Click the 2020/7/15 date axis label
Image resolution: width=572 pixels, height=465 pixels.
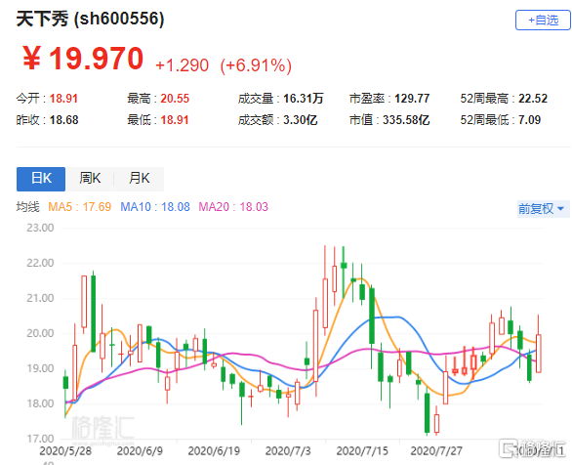click(x=362, y=451)
